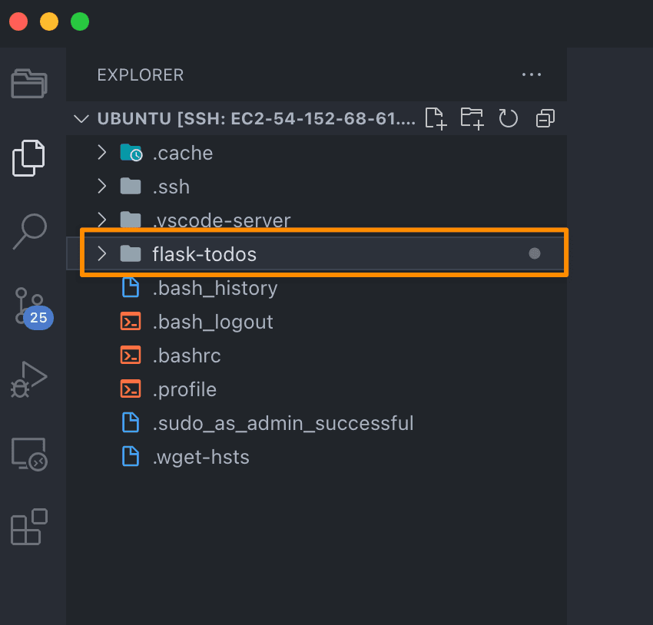Open the Remote Explorer view
653x625 pixels.
coord(29,454)
